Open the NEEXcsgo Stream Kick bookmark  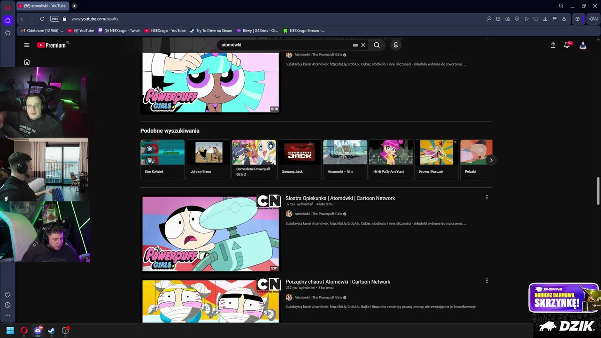point(303,31)
